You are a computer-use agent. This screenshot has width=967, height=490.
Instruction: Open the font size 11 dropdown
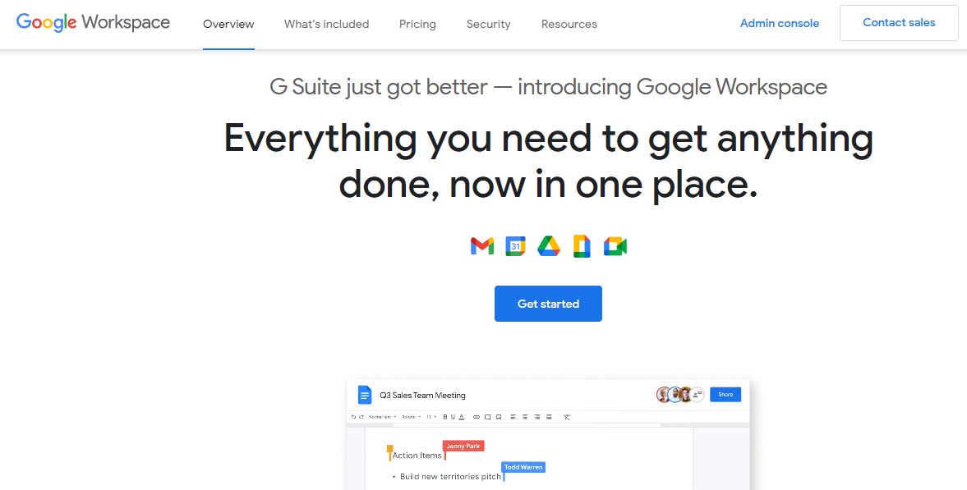[431, 417]
